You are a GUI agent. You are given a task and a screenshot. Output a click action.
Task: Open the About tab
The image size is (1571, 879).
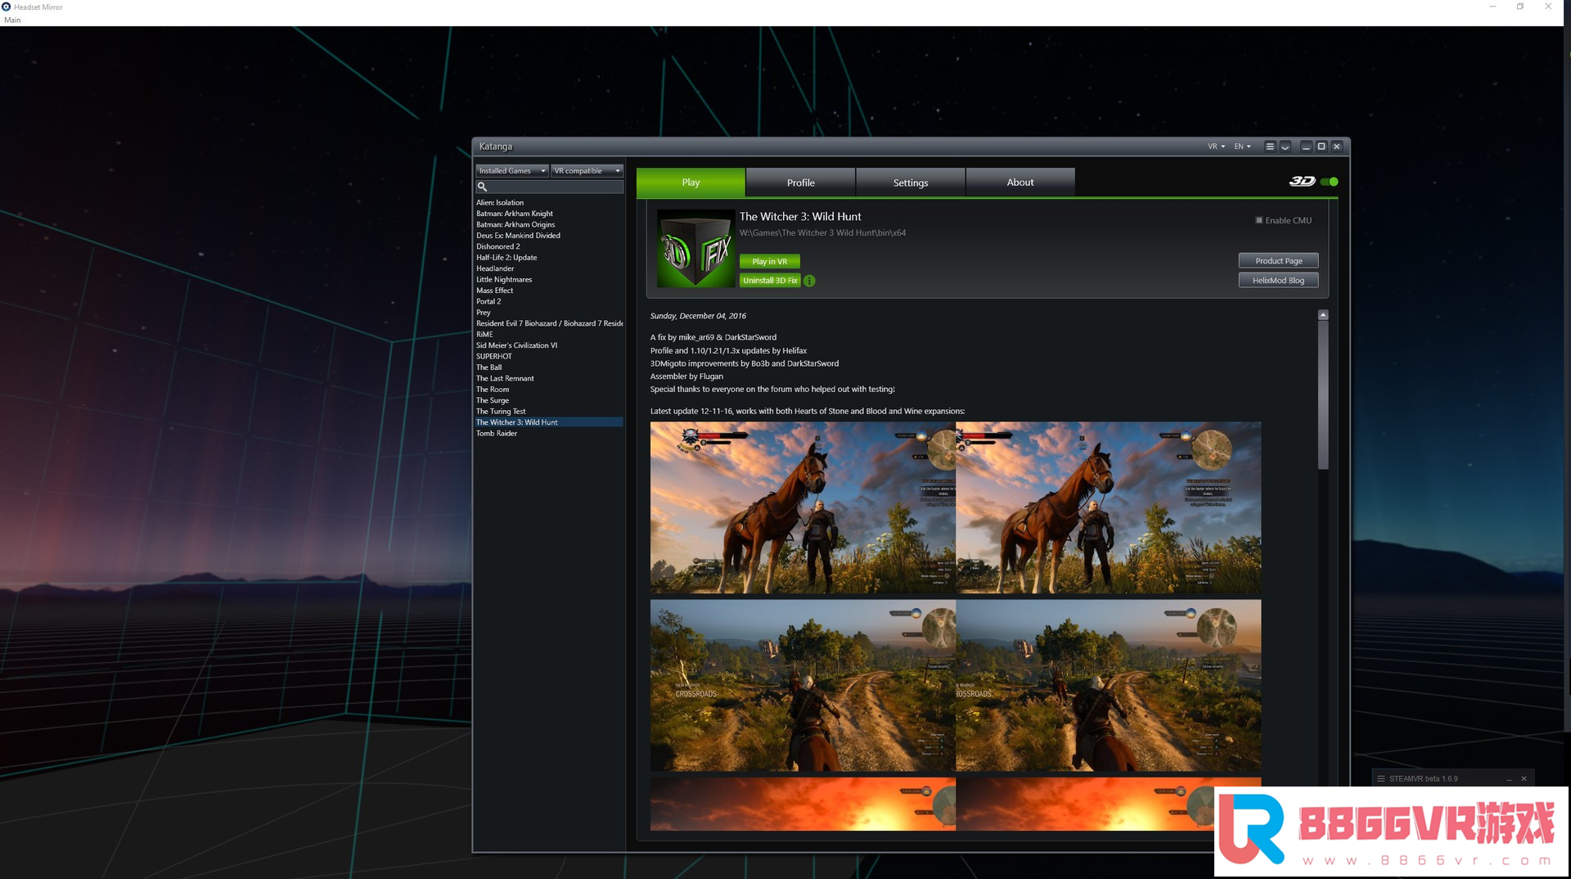coord(1020,183)
